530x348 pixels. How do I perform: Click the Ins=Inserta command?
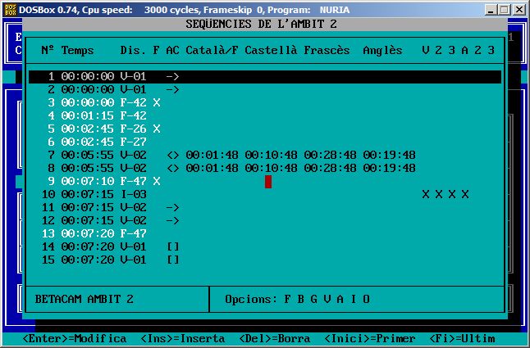pyautogui.click(x=182, y=338)
